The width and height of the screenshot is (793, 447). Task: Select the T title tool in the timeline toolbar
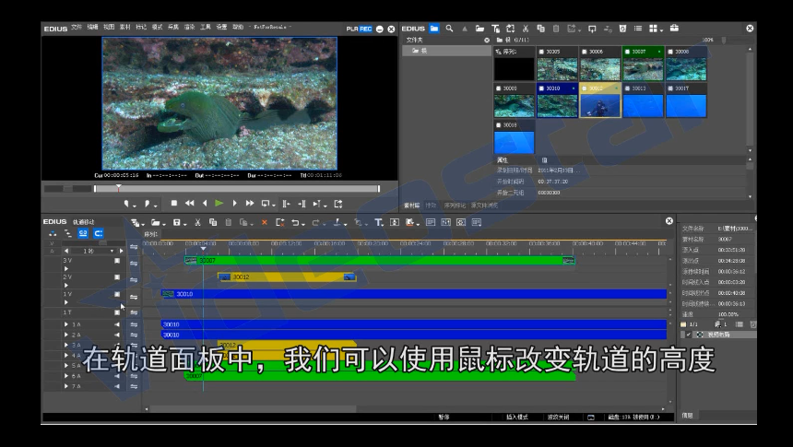pyautogui.click(x=378, y=222)
